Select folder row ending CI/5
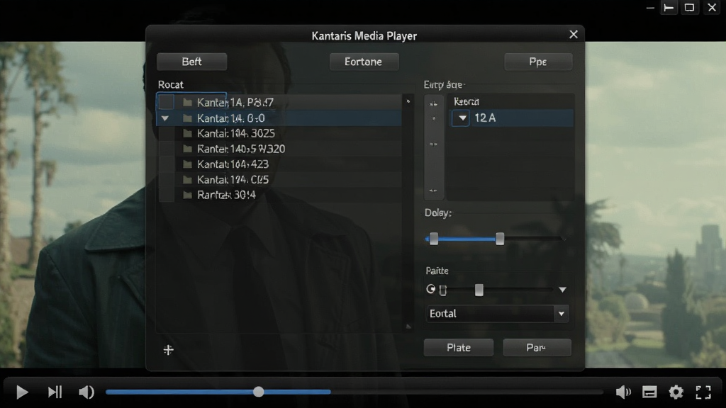 click(x=279, y=179)
